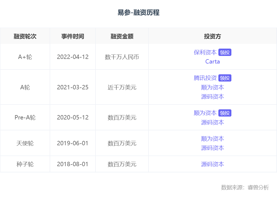
Task: Click the date 2021-03-25
Action: click(x=73, y=87)
